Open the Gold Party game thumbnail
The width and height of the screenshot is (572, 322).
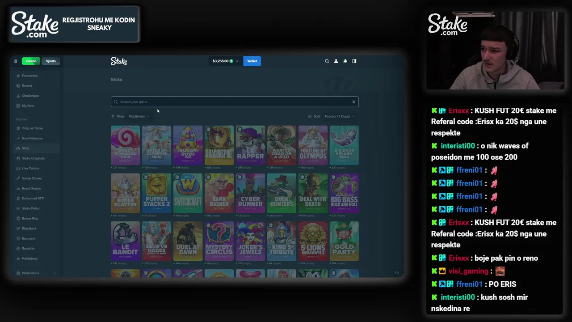point(344,241)
